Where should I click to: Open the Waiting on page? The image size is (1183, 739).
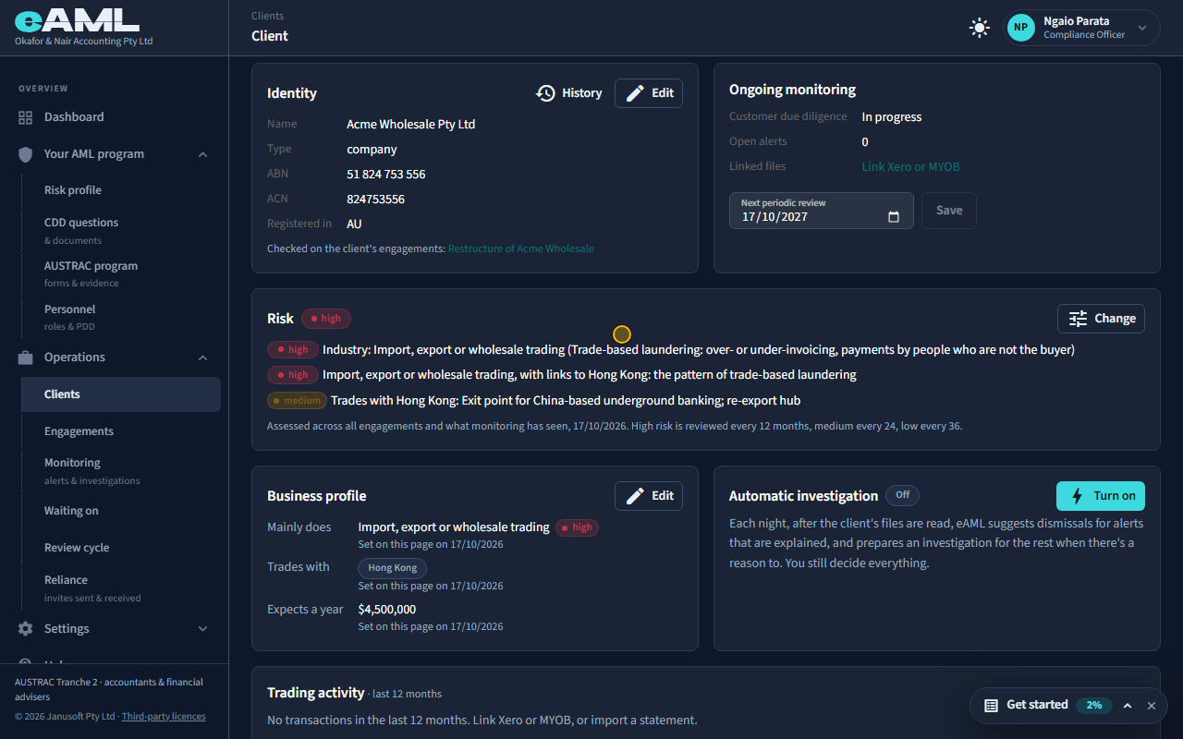pos(121,511)
